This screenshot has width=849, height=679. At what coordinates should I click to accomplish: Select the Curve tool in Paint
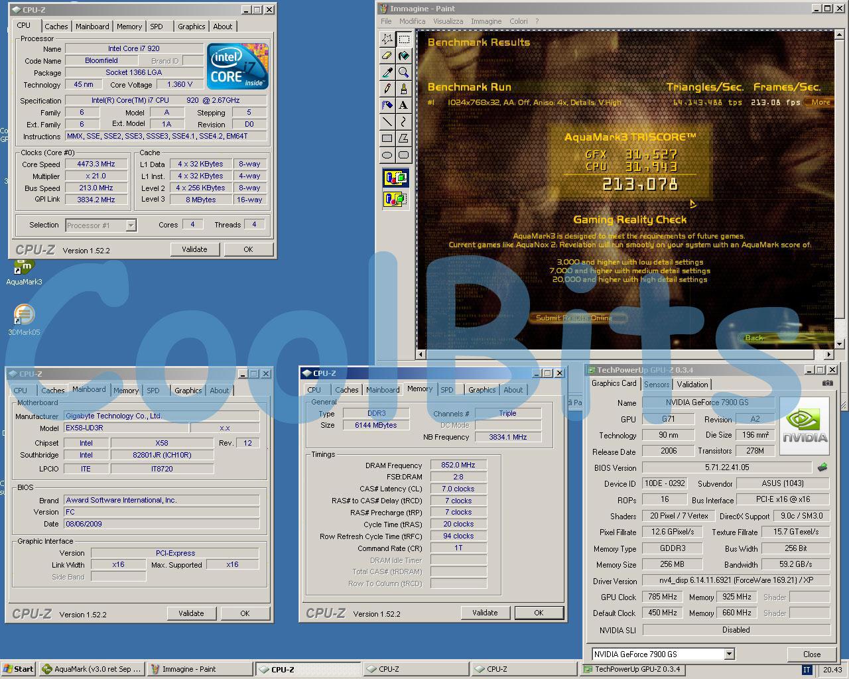coord(403,122)
